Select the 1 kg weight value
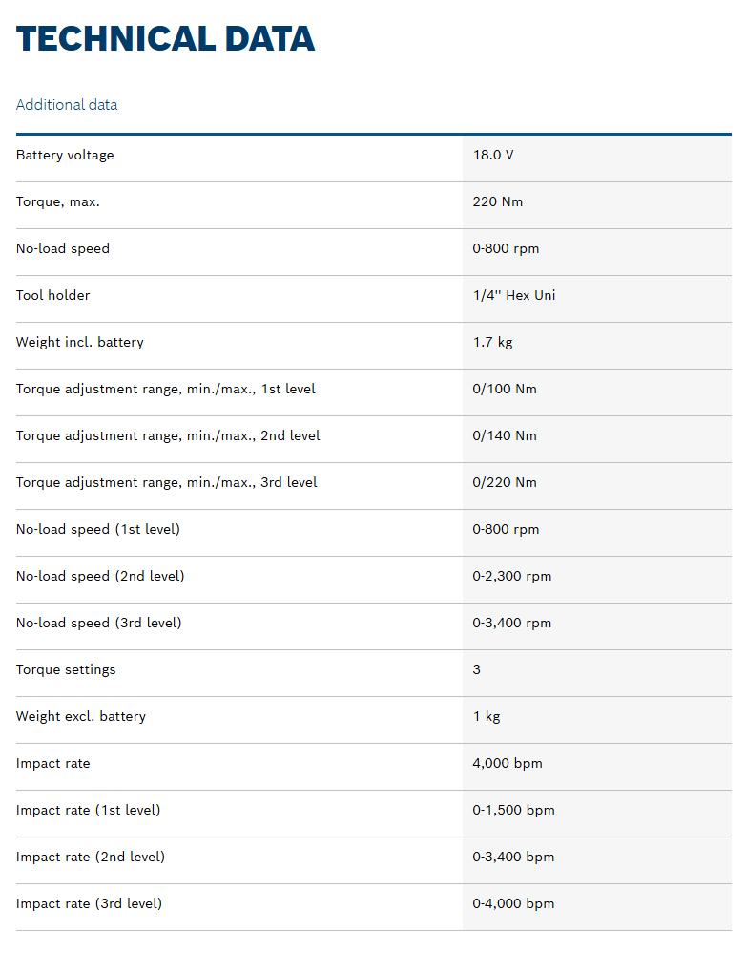 point(487,716)
